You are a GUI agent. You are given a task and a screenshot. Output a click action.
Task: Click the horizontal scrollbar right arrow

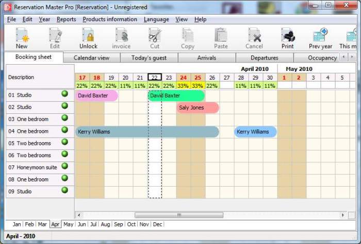pyautogui.click(x=342, y=215)
